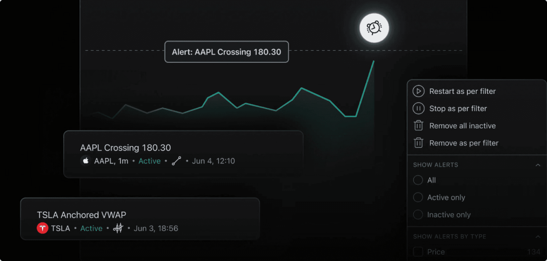
Task: Click the Apple logo on the AAPL alert card
Action: (x=85, y=161)
